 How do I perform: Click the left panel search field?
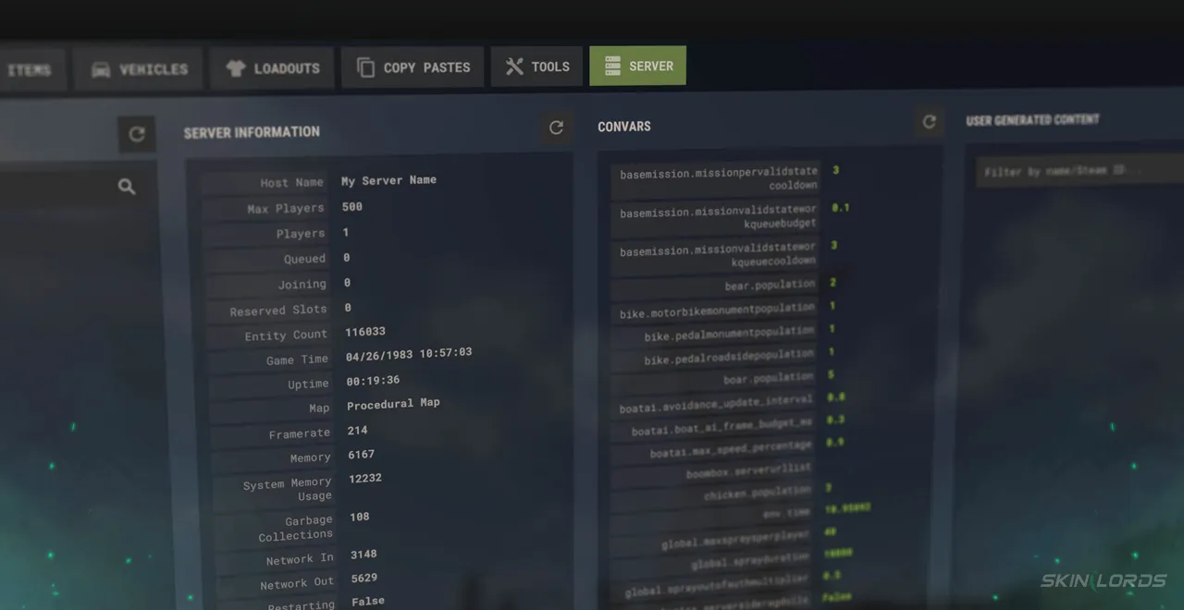[x=74, y=187]
